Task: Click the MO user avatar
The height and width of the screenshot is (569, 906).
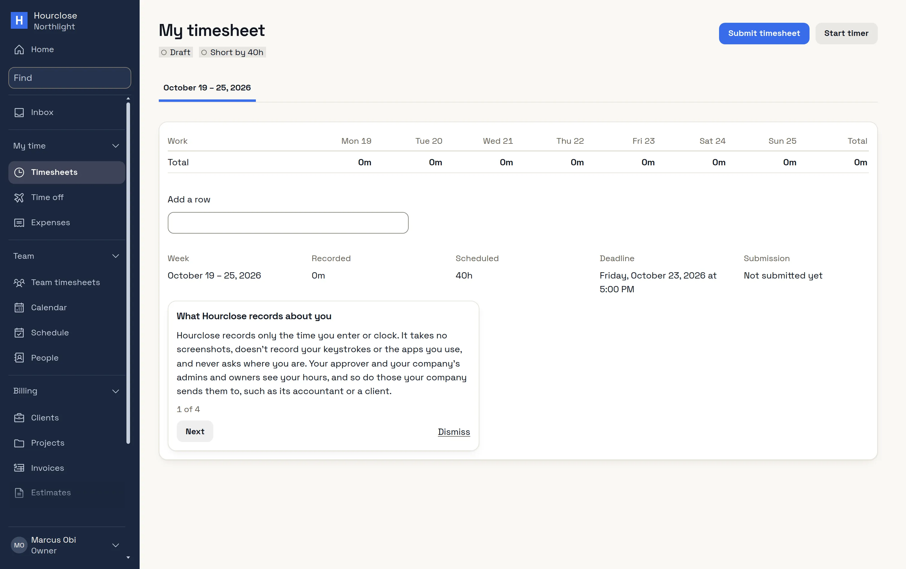Action: pos(19,545)
